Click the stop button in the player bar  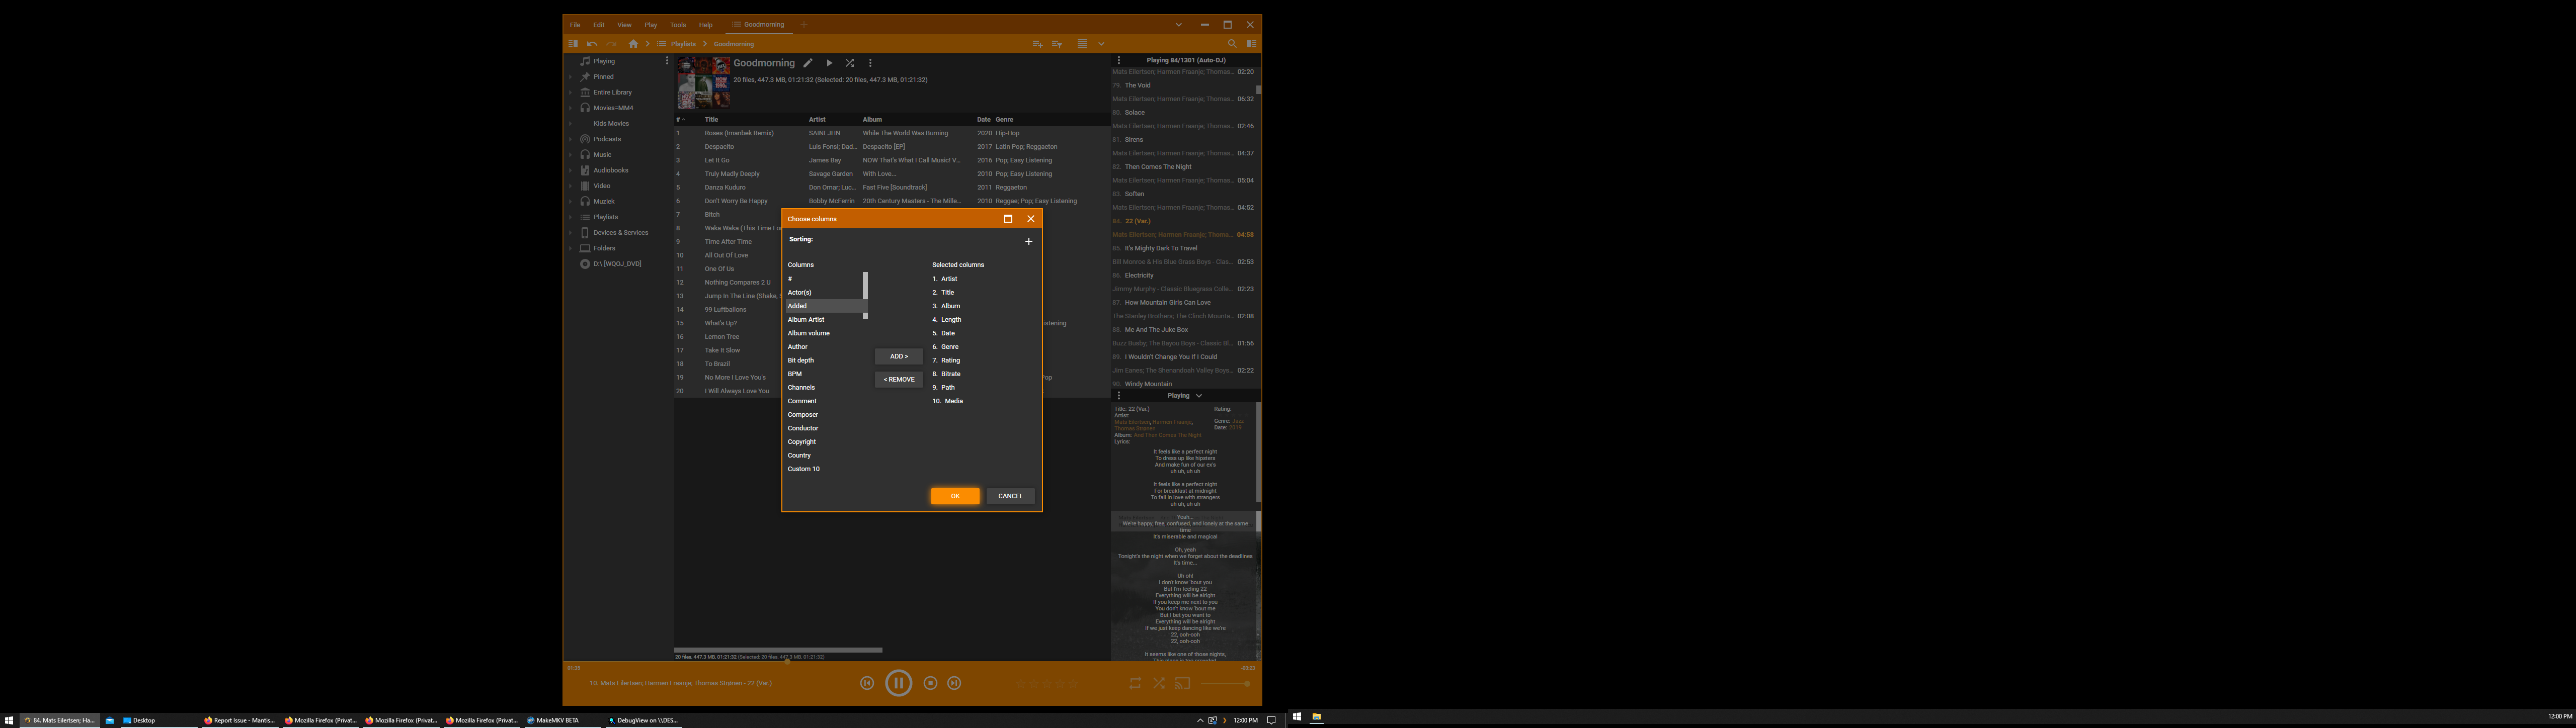pos(930,683)
